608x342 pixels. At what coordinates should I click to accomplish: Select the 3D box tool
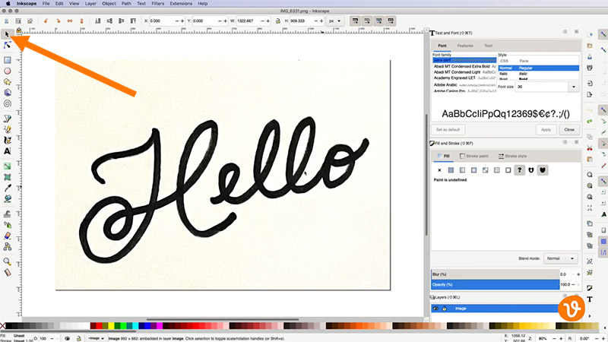pos(7,93)
